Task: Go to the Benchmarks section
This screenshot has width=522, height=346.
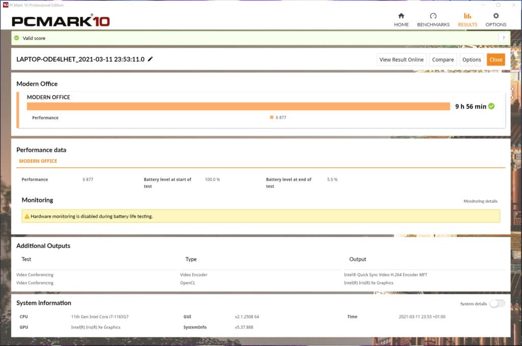Action: [x=433, y=20]
